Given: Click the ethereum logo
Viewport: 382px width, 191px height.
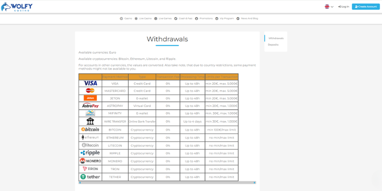Looking at the screenshot, I should [90, 138].
